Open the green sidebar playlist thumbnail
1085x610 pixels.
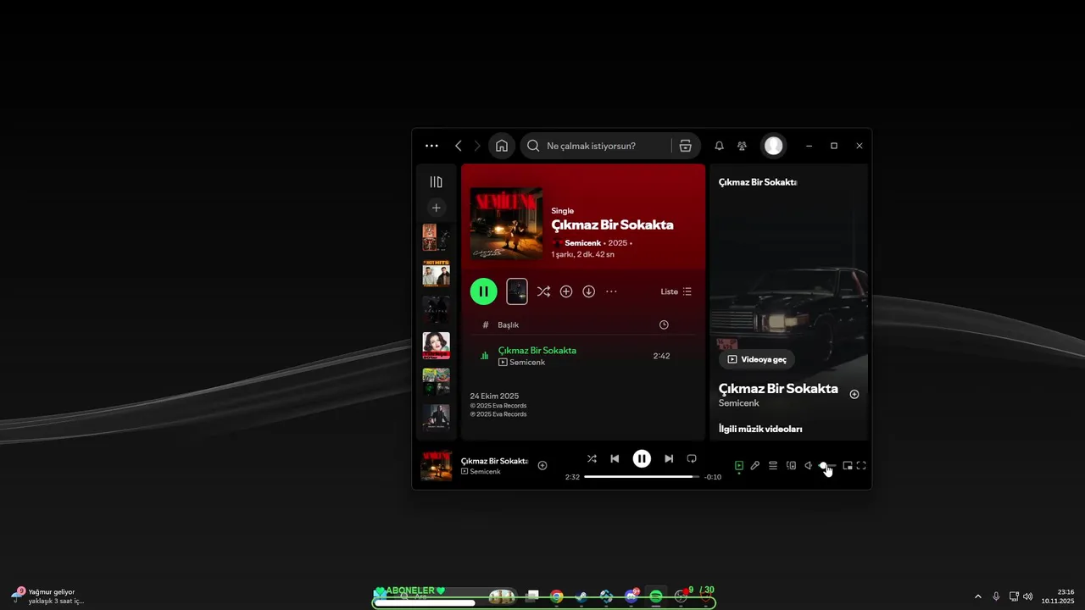pyautogui.click(x=436, y=381)
